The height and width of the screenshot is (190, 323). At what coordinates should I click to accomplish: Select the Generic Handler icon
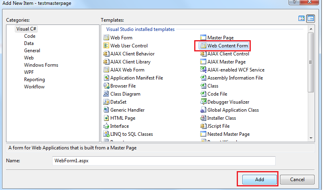tap(106, 110)
